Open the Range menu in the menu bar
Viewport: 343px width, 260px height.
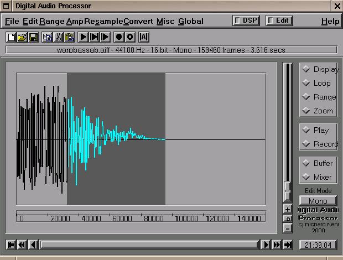coord(52,21)
